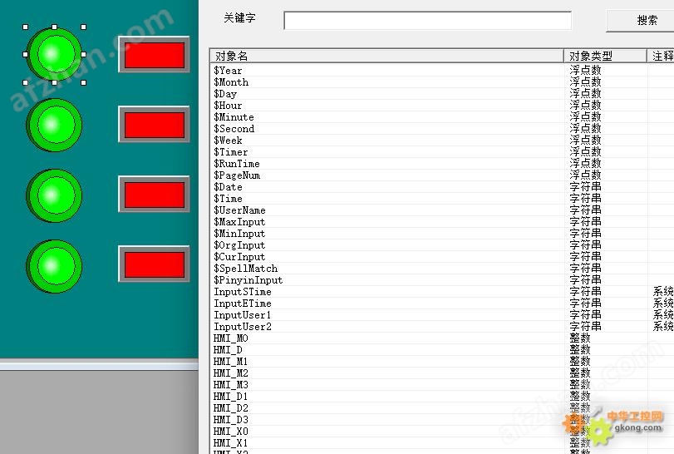This screenshot has height=454, width=674.
Task: Focus the 关键字 keyword input field
Action: [x=427, y=21]
